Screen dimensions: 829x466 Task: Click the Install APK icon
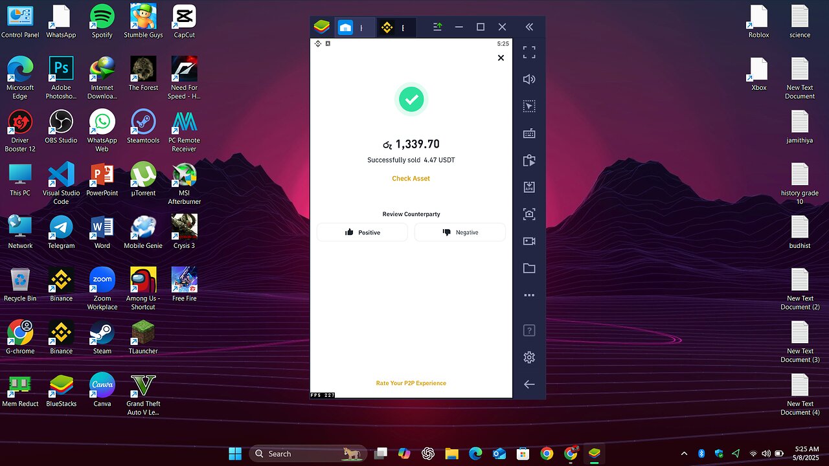pos(529,187)
